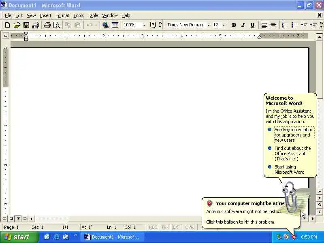Toggle Bold formatting
Viewport: 324px width, 243px height.
click(234, 25)
